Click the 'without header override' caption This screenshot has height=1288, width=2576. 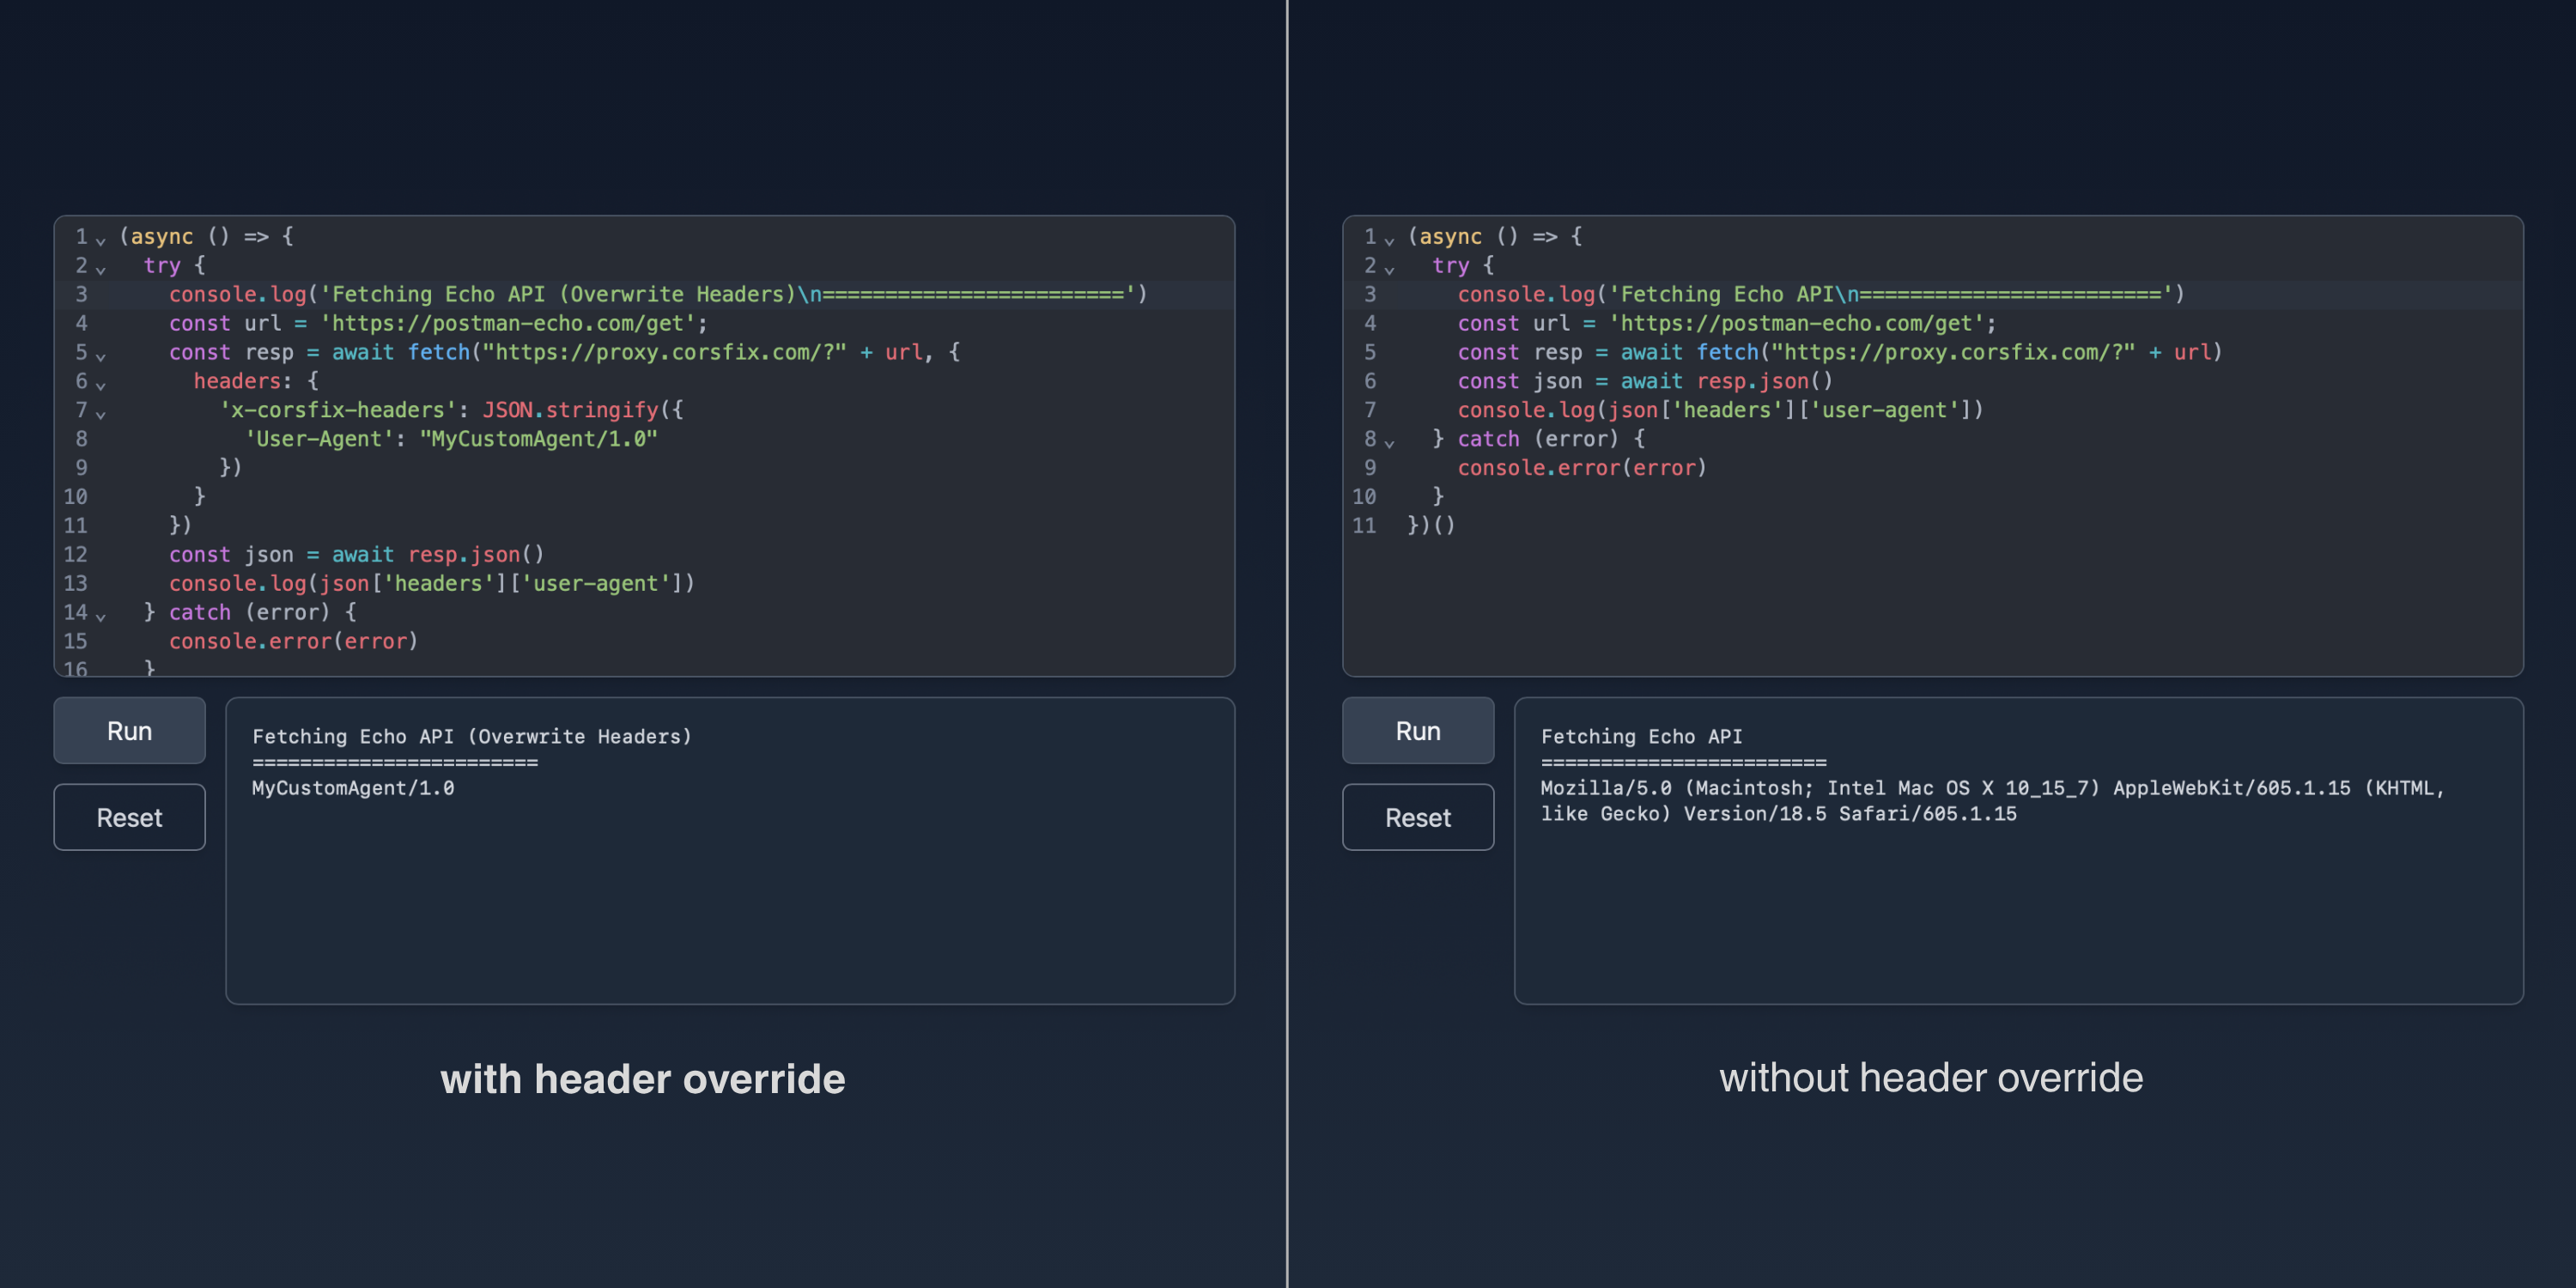1930,1078
